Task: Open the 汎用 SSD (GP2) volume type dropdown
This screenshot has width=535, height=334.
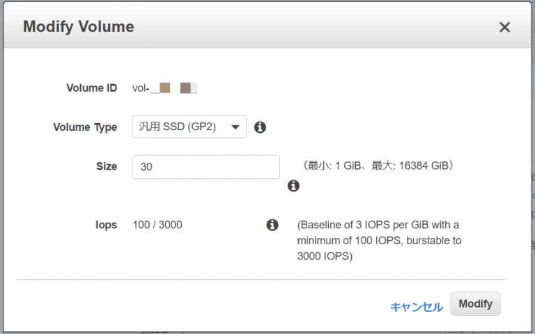Action: (189, 127)
